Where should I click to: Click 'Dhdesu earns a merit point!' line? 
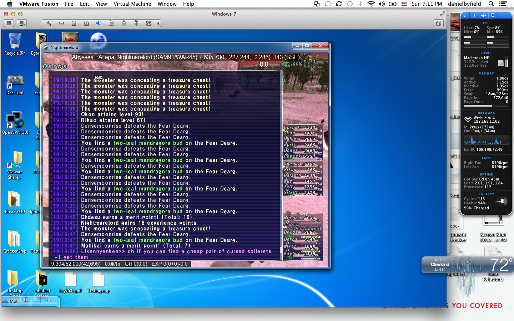[136, 217]
